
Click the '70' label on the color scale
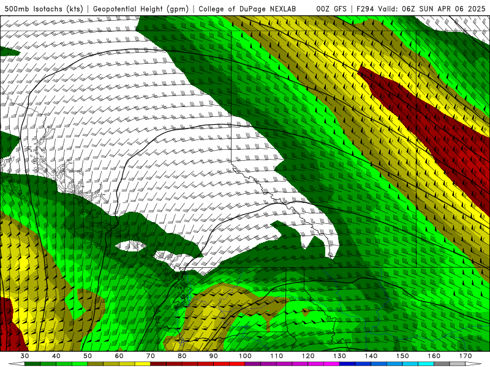click(151, 356)
